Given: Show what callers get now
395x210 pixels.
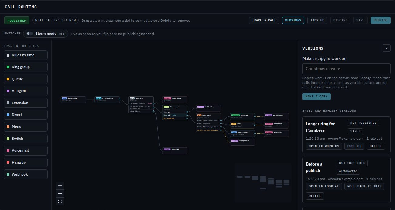Looking at the screenshot, I should coord(56,20).
